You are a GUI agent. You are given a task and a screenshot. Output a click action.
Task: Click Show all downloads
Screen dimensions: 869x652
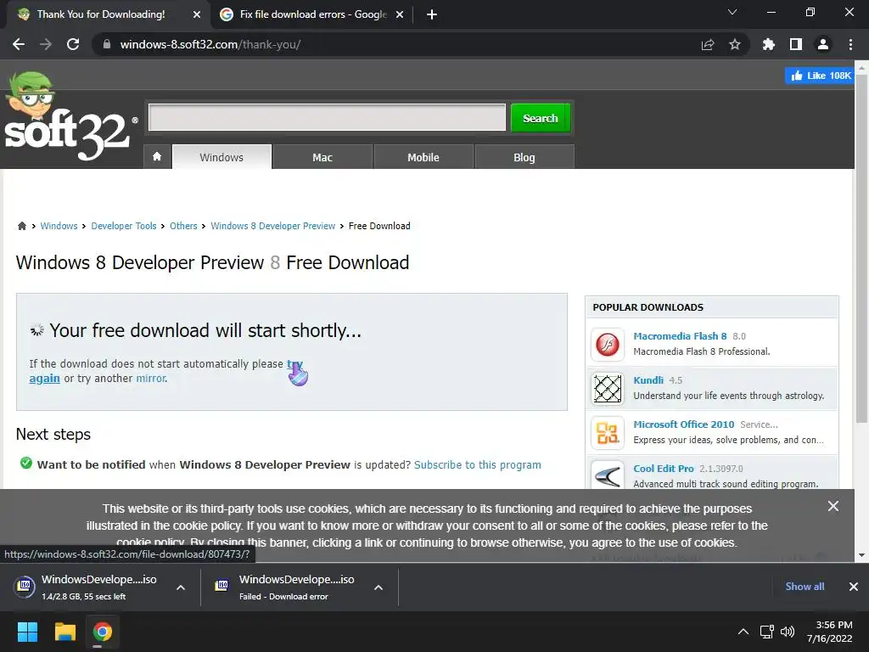pyautogui.click(x=805, y=586)
